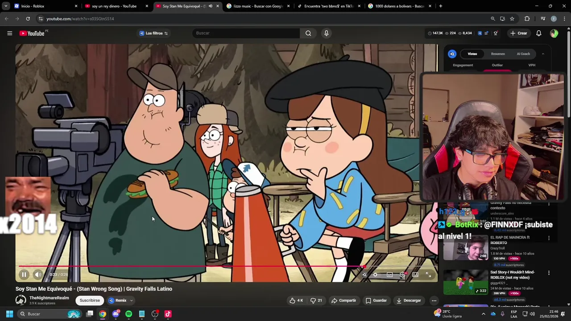
Task: Open options for EL RAP DE MAINCRA video
Action: pyautogui.click(x=549, y=238)
